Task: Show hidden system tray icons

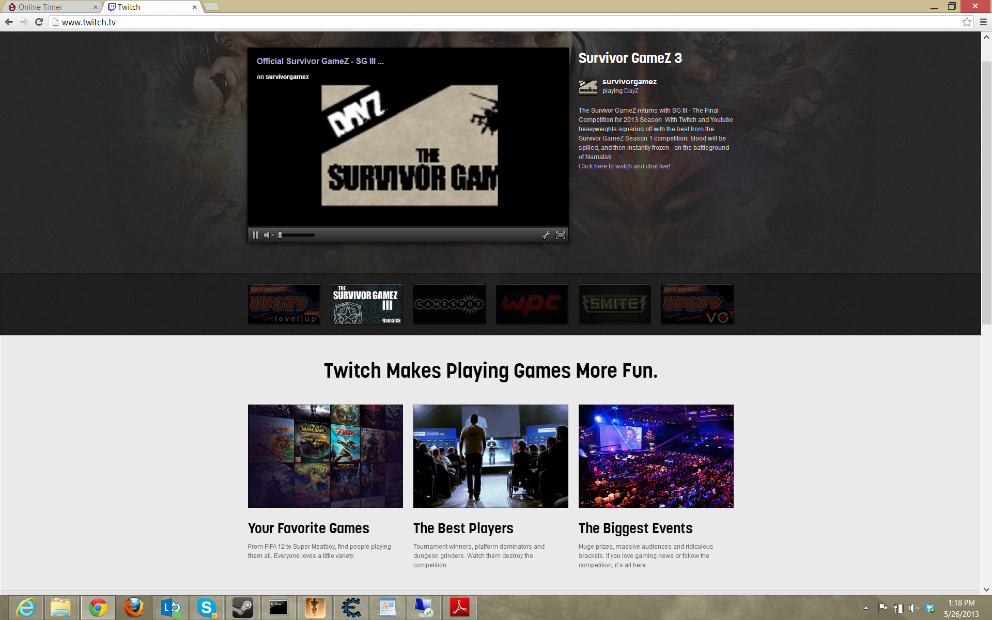Action: tap(866, 608)
